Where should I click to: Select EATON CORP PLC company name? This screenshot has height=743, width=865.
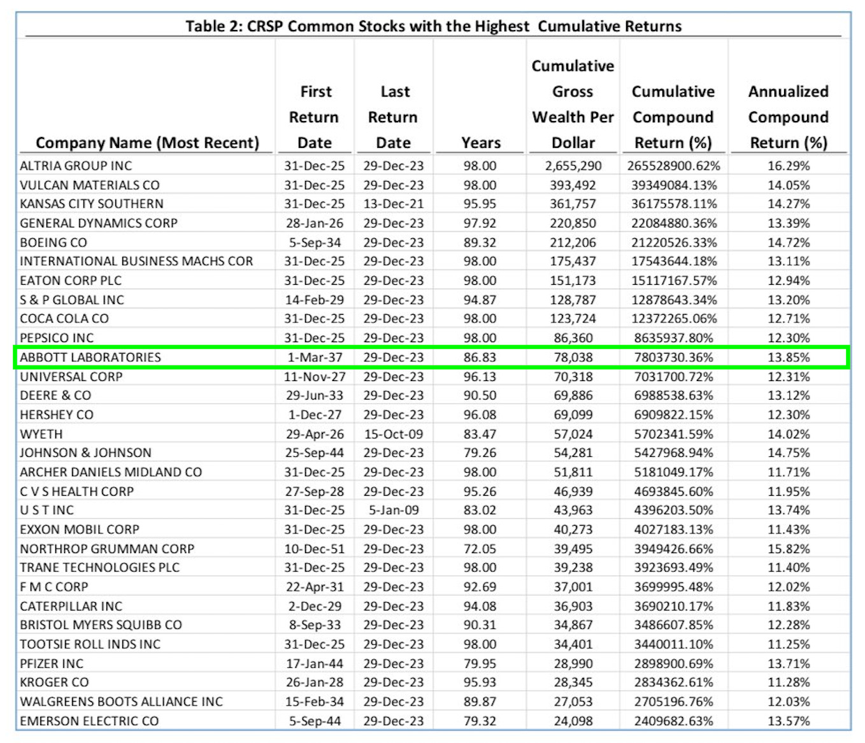pyautogui.click(x=71, y=280)
